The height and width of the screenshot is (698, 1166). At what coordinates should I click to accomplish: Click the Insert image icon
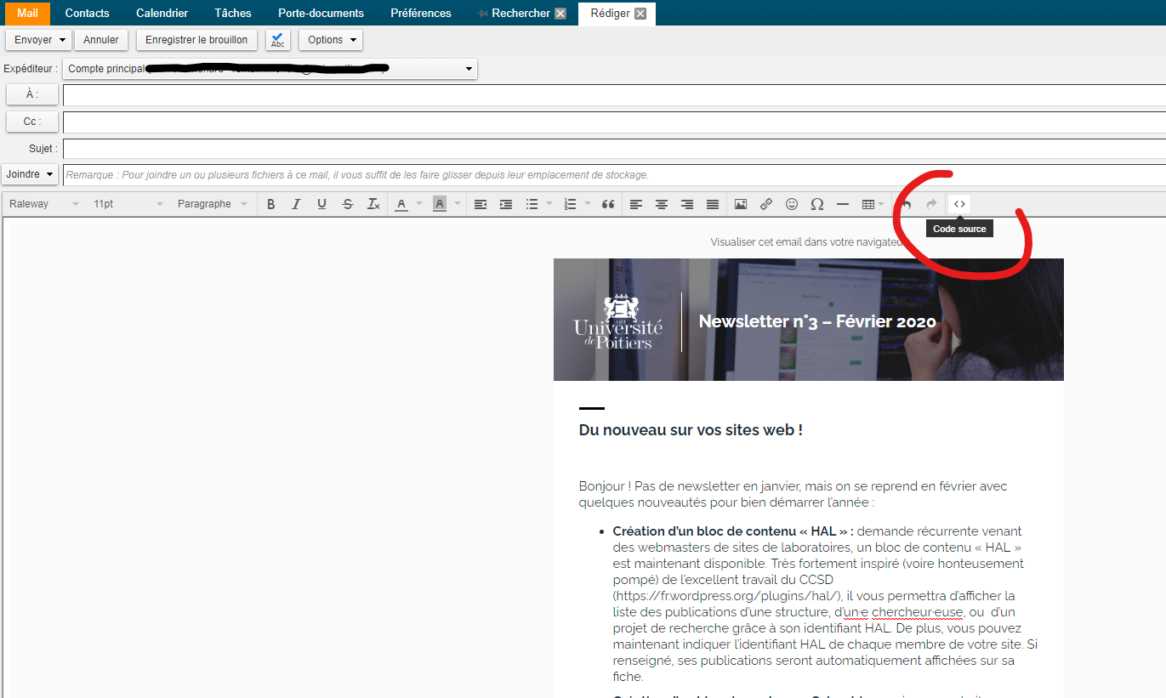tap(741, 204)
